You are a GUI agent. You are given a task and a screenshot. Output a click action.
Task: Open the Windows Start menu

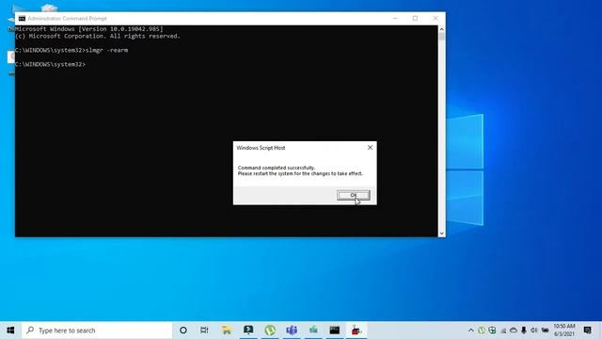pyautogui.click(x=10, y=331)
